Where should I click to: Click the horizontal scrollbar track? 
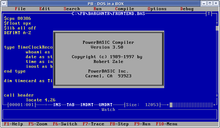point(193,105)
